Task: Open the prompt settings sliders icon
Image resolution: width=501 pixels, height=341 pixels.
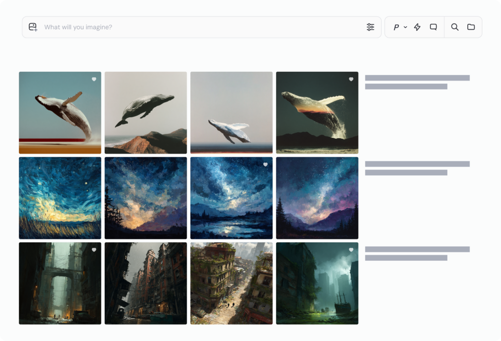Action: point(370,27)
